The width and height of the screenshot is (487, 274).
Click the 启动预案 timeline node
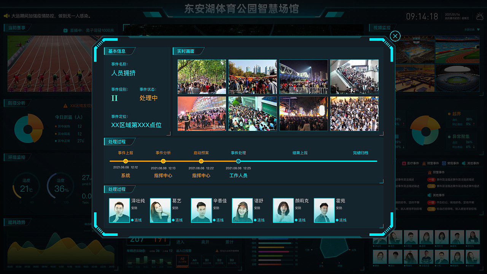(201, 161)
